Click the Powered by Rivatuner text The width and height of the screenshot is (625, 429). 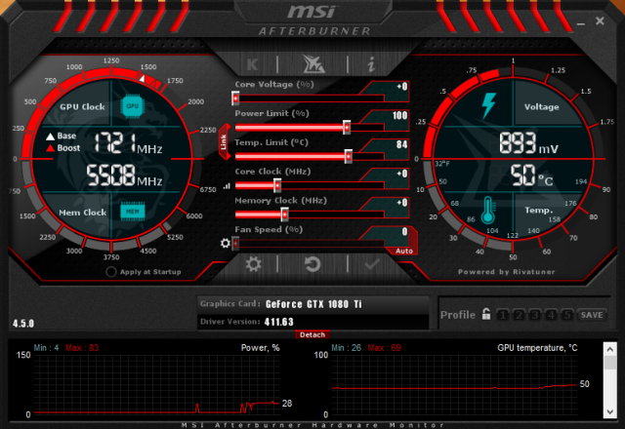pos(506,272)
